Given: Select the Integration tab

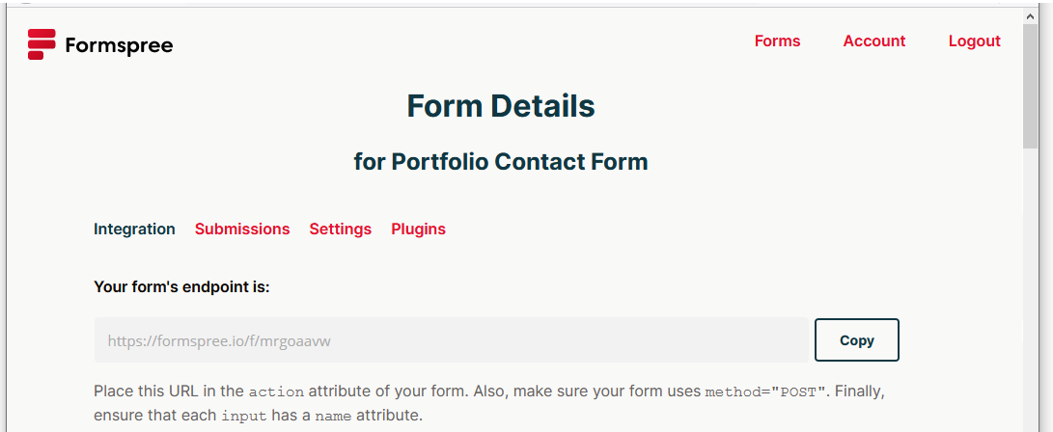Looking at the screenshot, I should point(134,229).
